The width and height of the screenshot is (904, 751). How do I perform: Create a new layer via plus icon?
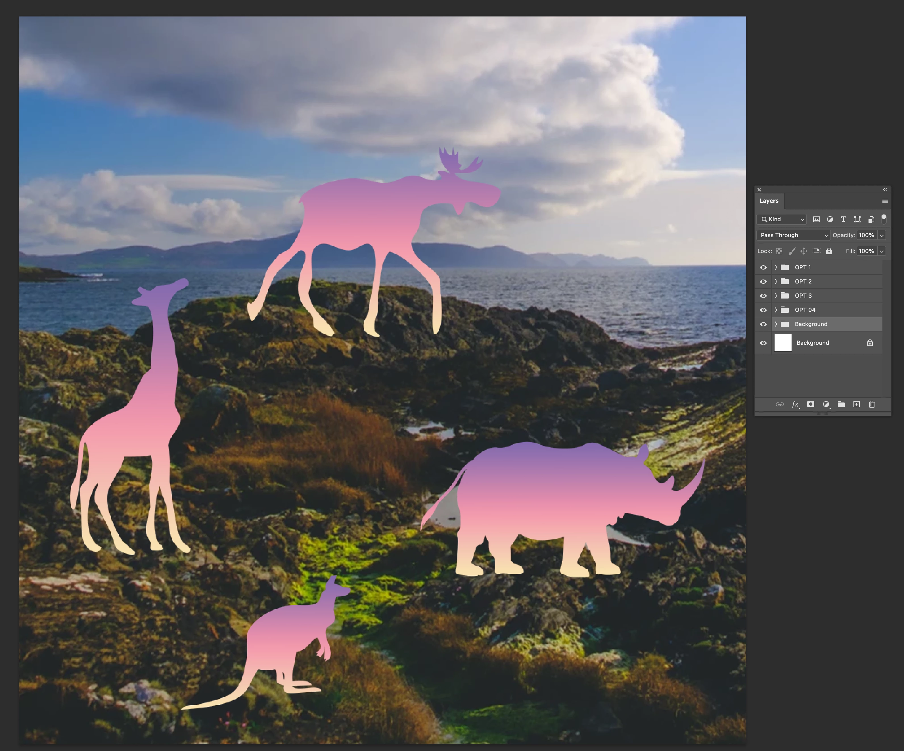(x=856, y=404)
